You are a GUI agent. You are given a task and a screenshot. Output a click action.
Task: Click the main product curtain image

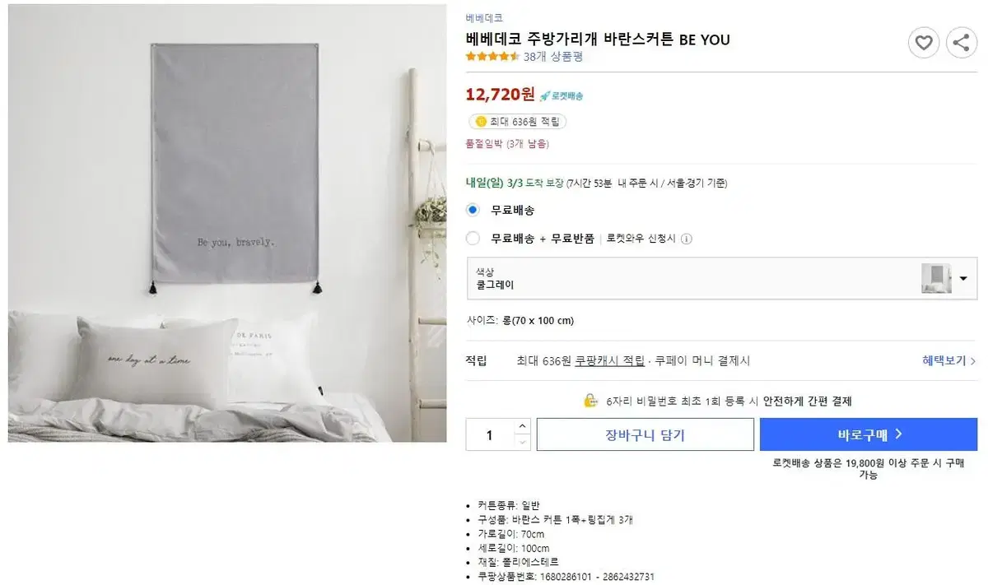coord(227,224)
